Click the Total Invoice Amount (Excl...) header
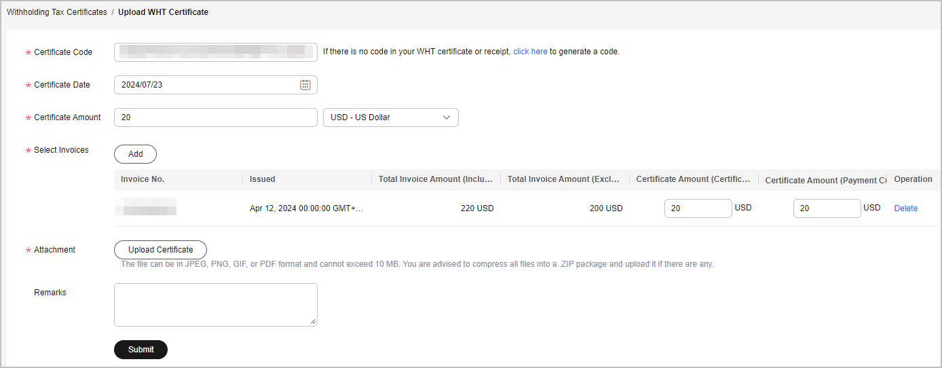This screenshot has width=942, height=368. 565,179
